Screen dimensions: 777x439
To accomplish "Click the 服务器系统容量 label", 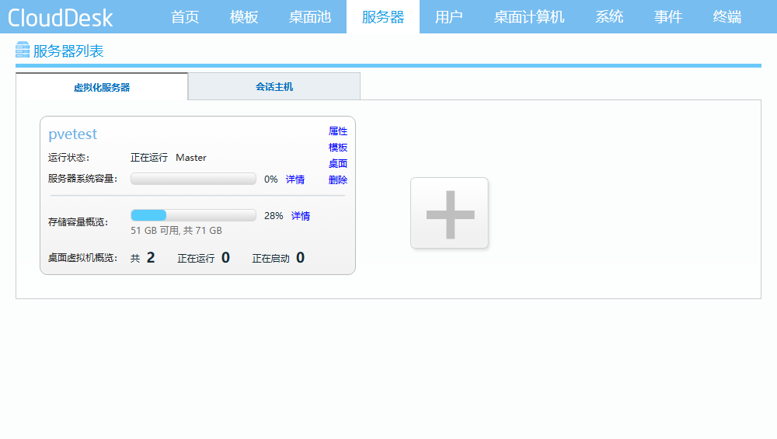I will [x=83, y=179].
